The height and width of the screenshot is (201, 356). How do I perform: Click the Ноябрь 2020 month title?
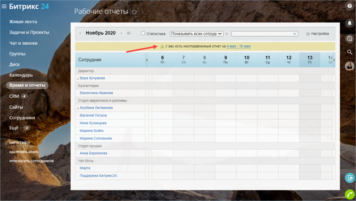pos(100,33)
